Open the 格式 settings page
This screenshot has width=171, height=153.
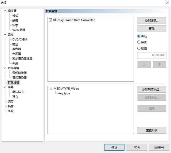tap(15, 16)
